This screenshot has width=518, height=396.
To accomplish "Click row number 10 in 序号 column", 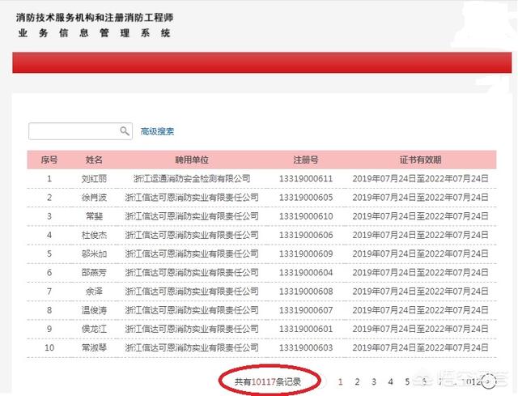I will [49, 347].
